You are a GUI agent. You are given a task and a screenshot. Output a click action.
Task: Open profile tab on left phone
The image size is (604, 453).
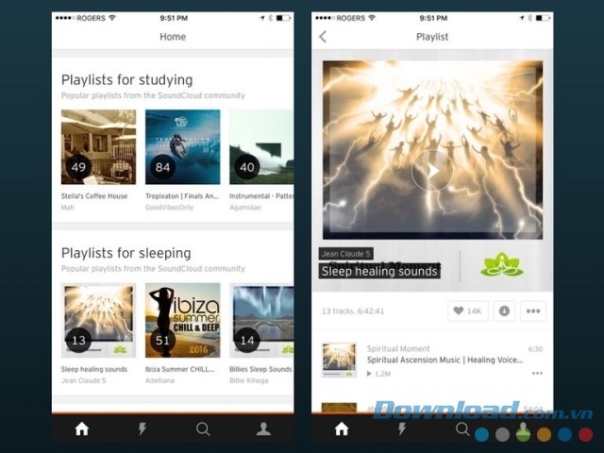pos(263,428)
